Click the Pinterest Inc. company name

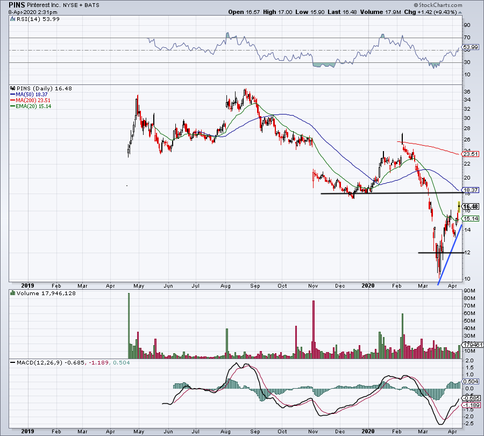[x=44, y=5]
